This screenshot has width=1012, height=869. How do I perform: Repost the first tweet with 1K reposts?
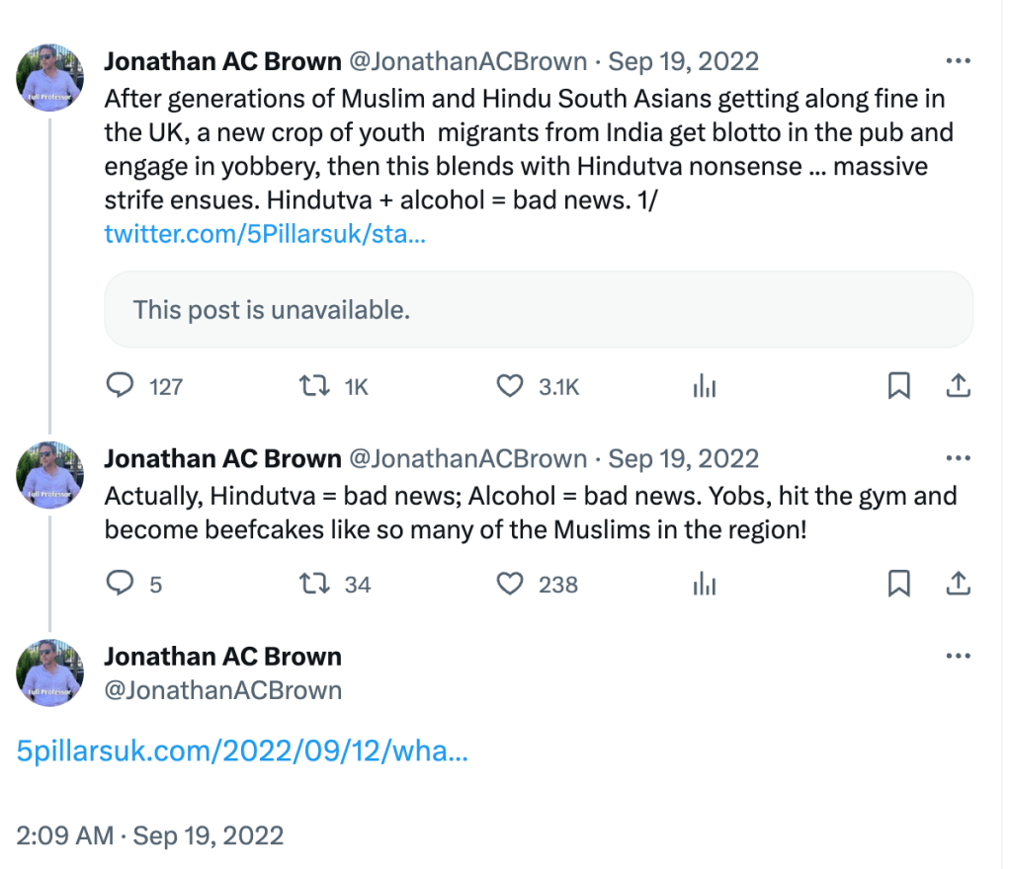pos(314,386)
